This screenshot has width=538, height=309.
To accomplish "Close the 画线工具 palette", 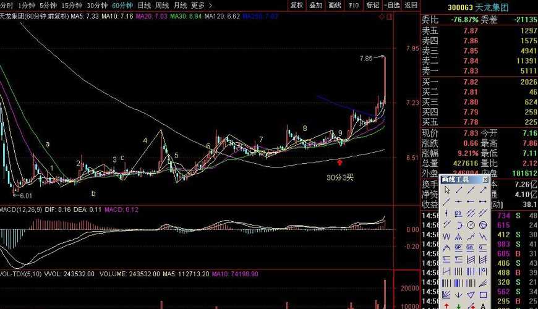I will coord(485,179).
